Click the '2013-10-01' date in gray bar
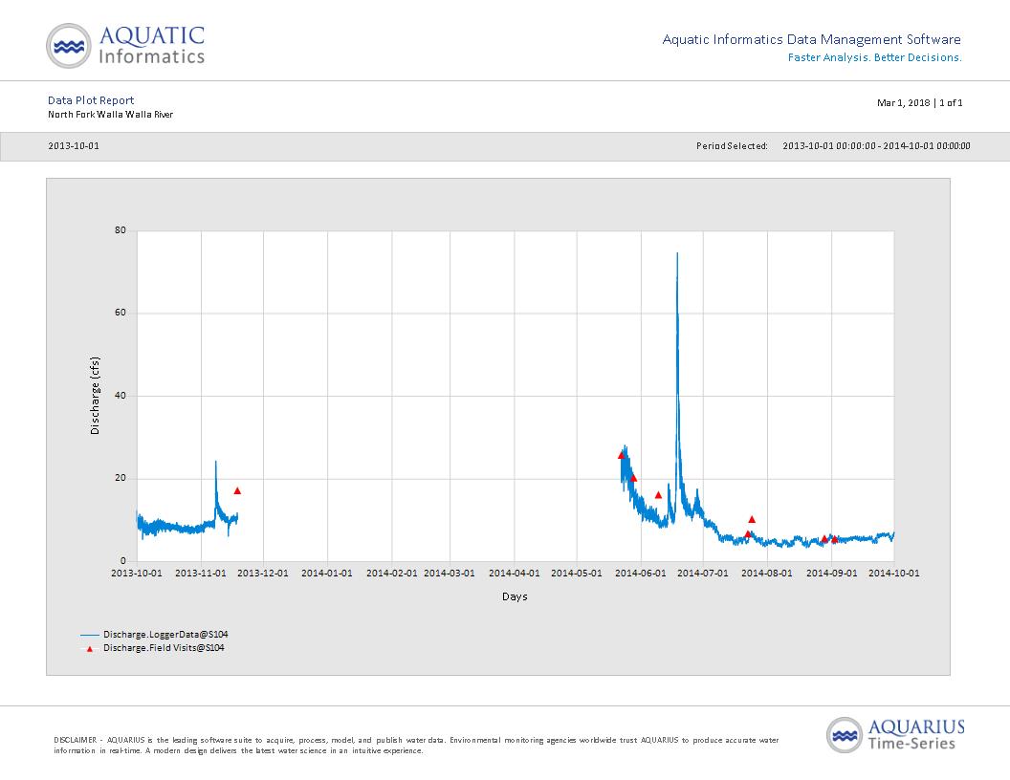Viewport: 1010px width, 780px height. 74,146
